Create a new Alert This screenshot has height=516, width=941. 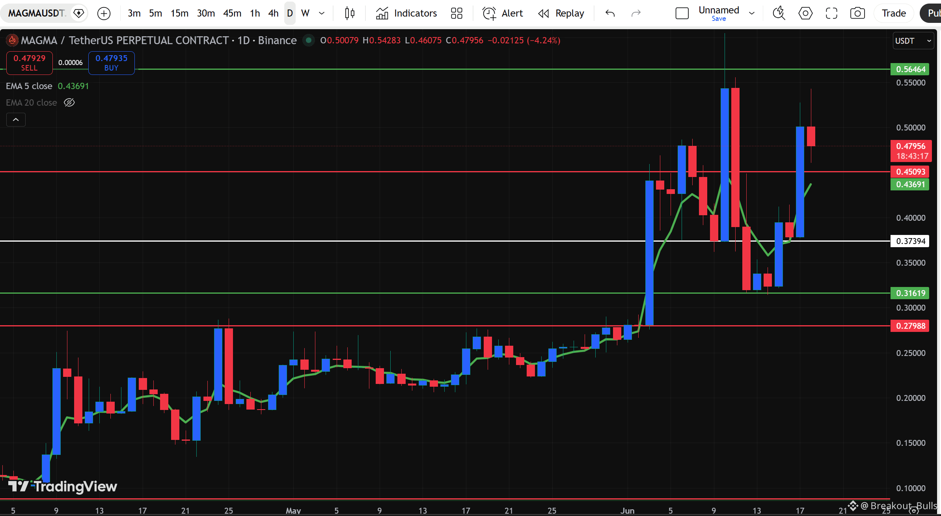(503, 13)
